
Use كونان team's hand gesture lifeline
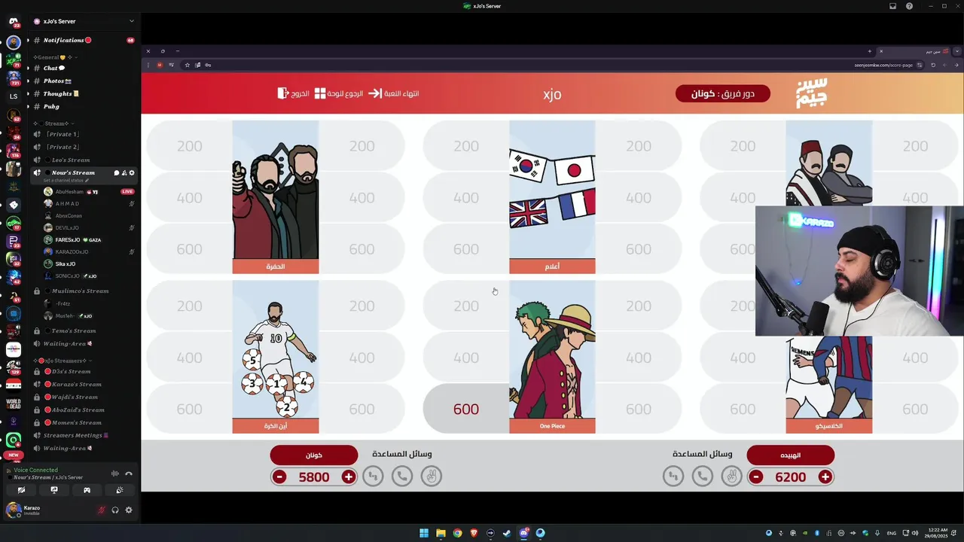pos(431,476)
